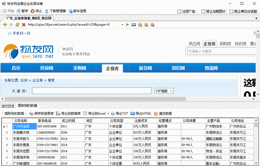Image resolution: width=260 pixels, height=167 pixels.
Task: Switch to the 运行日志 tab
Action: (8, 106)
